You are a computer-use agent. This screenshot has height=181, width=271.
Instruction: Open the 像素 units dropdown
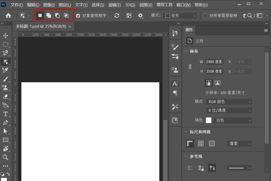pos(239,144)
